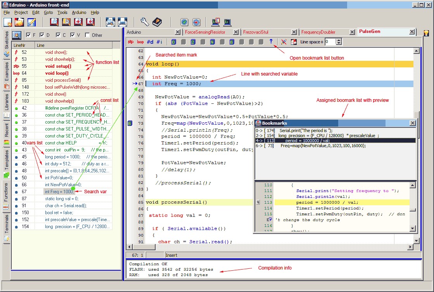Click the upload arrow icon
Image resolution: width=434 pixels, height=292 pixels.
[x=196, y=22]
